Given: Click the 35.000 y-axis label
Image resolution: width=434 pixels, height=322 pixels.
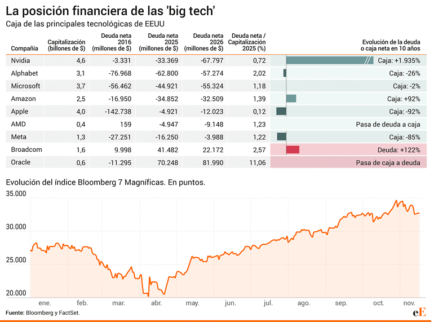Looking at the screenshot, I should 16,193.
